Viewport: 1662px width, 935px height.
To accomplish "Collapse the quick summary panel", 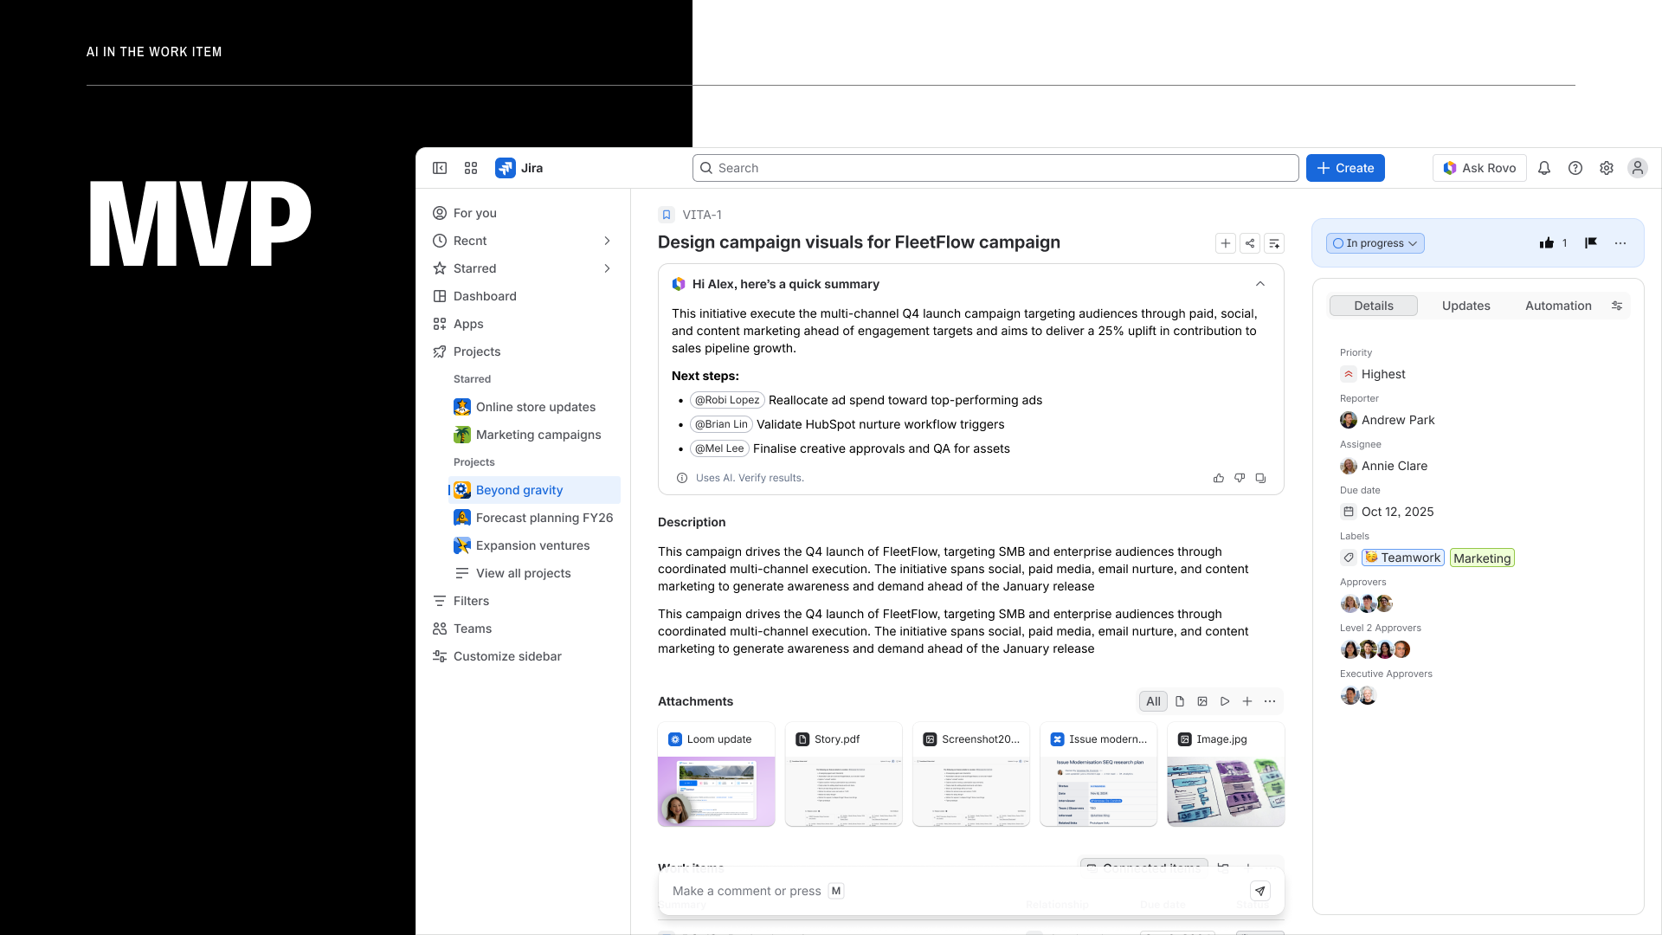I will (1260, 284).
